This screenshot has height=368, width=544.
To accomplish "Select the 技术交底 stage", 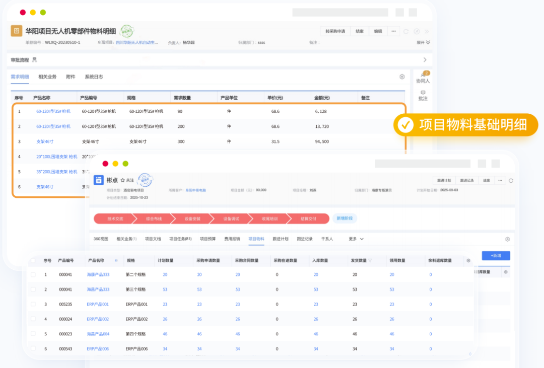I will tap(115, 218).
